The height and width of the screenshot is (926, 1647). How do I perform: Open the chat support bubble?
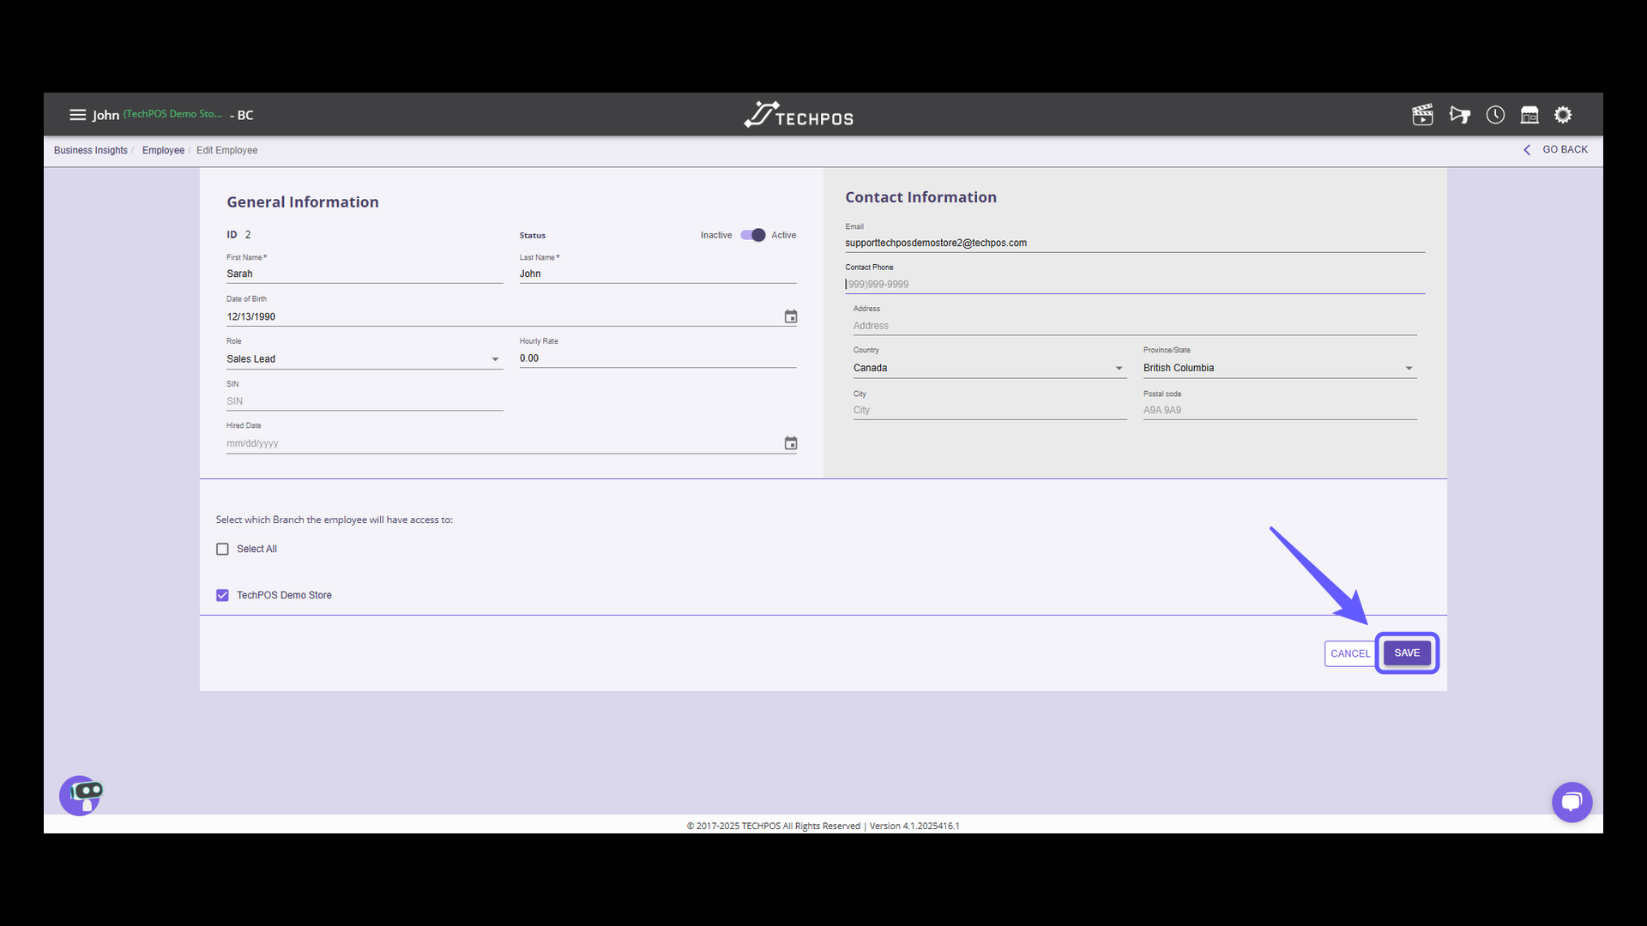(x=1572, y=802)
